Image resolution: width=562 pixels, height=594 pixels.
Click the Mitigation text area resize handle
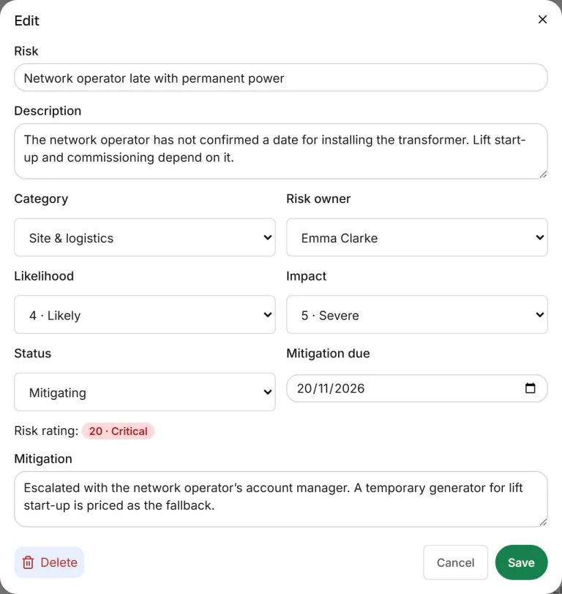(x=543, y=522)
